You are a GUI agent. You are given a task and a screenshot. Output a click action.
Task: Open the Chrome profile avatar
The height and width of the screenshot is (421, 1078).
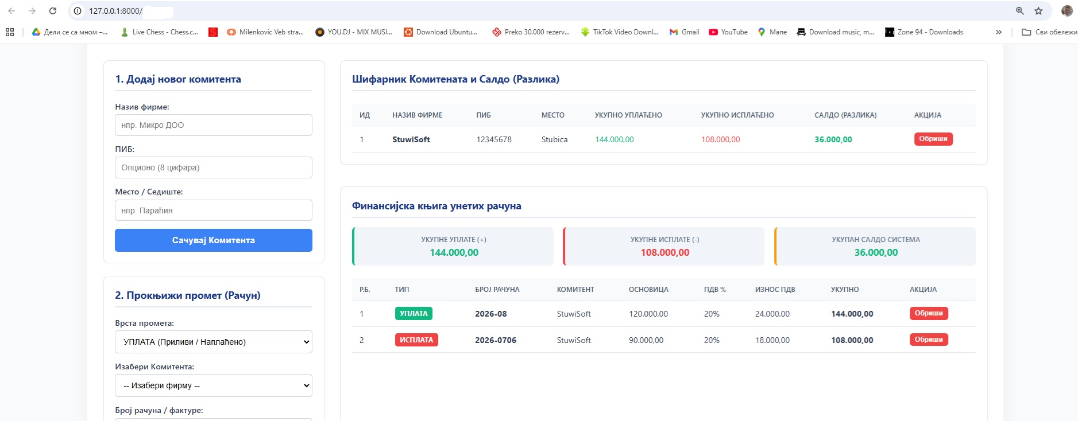point(1067,11)
